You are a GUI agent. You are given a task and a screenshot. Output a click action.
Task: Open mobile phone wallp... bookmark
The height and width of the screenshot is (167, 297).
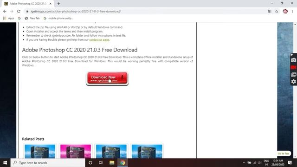point(58,18)
